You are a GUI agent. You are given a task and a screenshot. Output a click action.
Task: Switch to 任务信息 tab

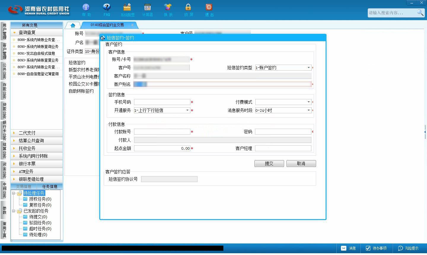[x=50, y=187]
